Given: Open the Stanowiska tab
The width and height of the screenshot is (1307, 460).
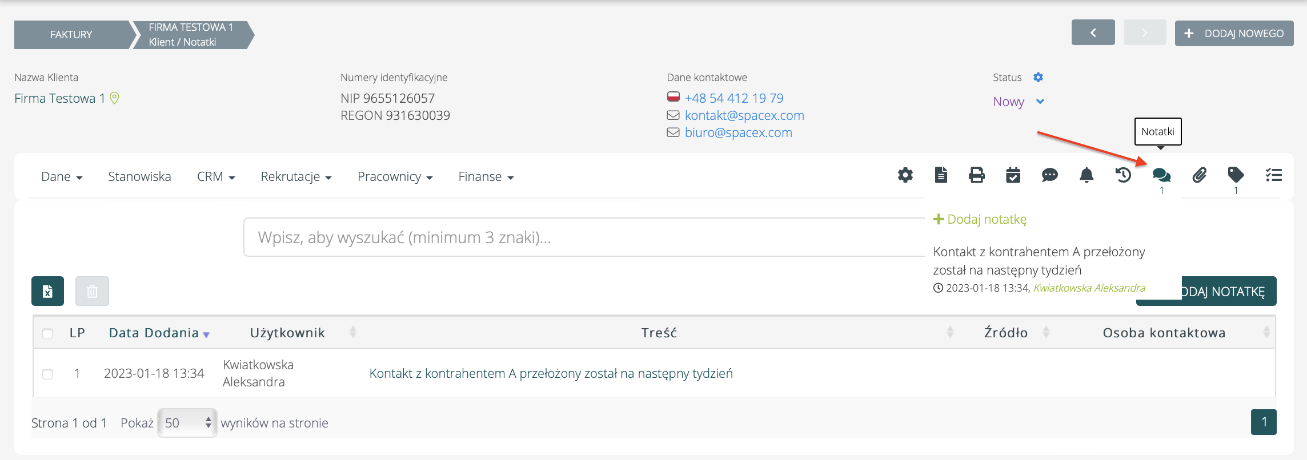Looking at the screenshot, I should (139, 177).
